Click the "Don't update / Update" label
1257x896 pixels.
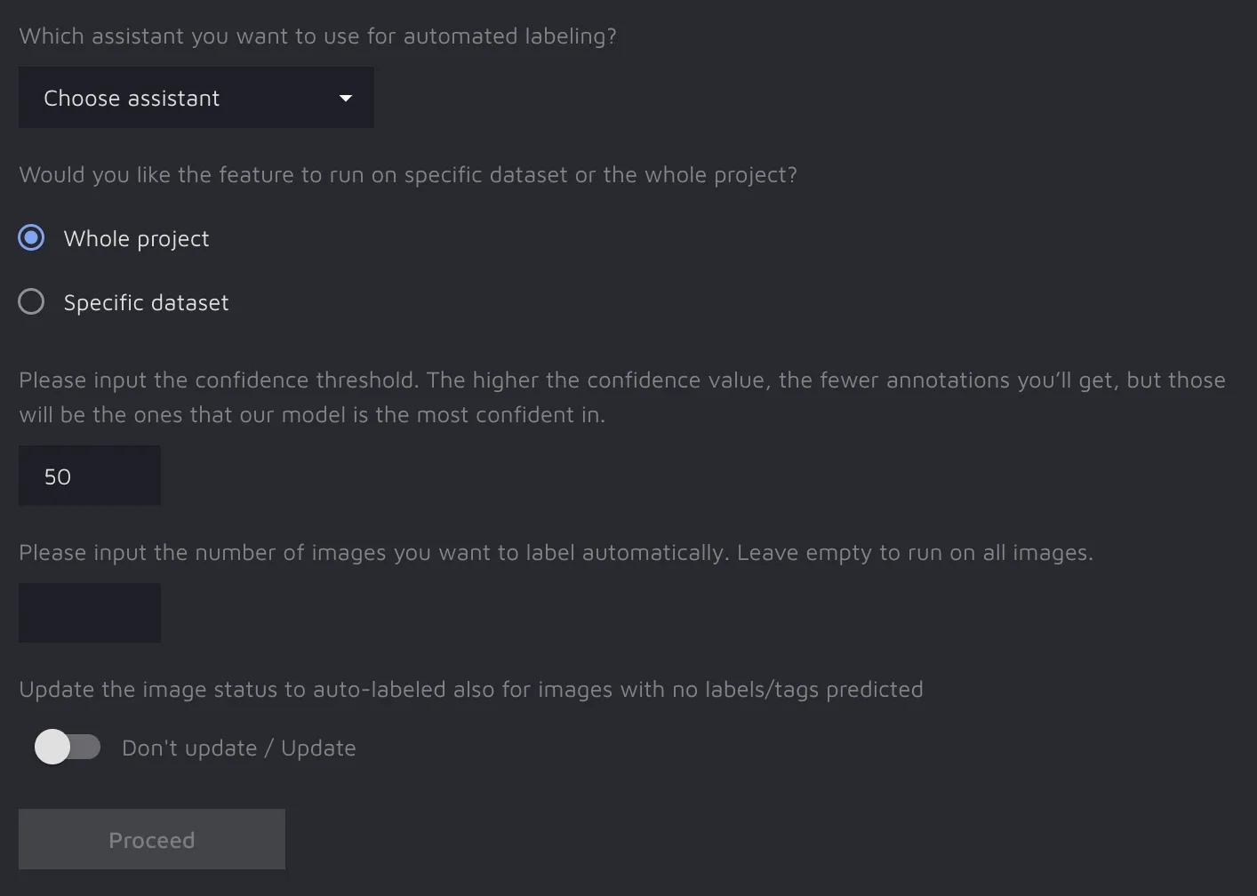coord(238,748)
